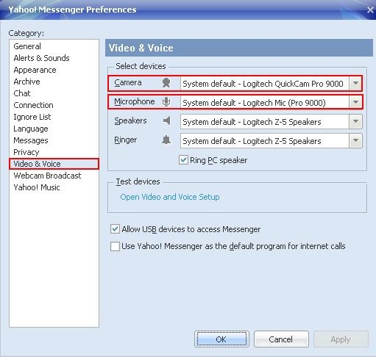Open Camera combo box showing QuickCam Pro 9000

coord(271,84)
